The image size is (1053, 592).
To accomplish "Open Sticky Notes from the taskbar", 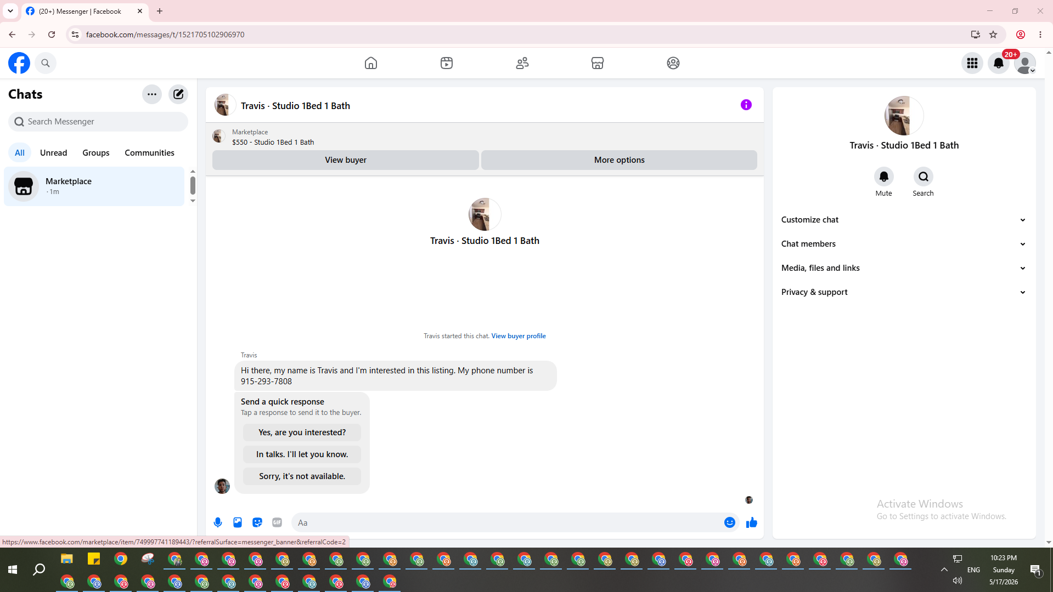I will (x=94, y=559).
